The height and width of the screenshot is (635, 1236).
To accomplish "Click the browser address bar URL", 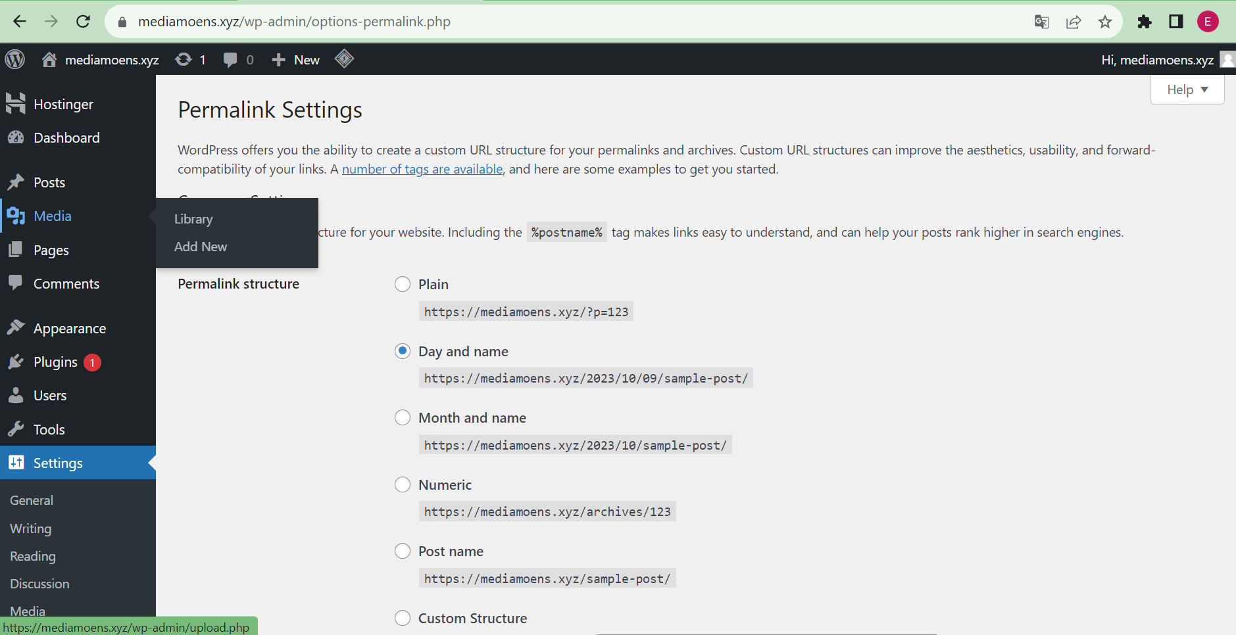I will point(294,22).
